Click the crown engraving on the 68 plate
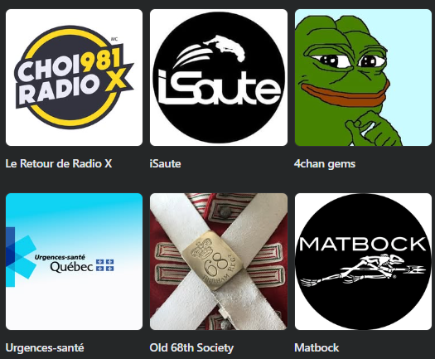Screen dimensions: 435x359 [x=201, y=250]
